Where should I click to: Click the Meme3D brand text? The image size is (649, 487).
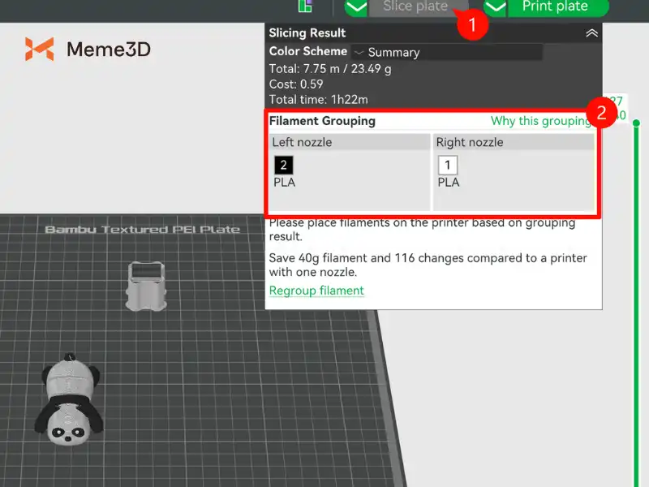[108, 50]
